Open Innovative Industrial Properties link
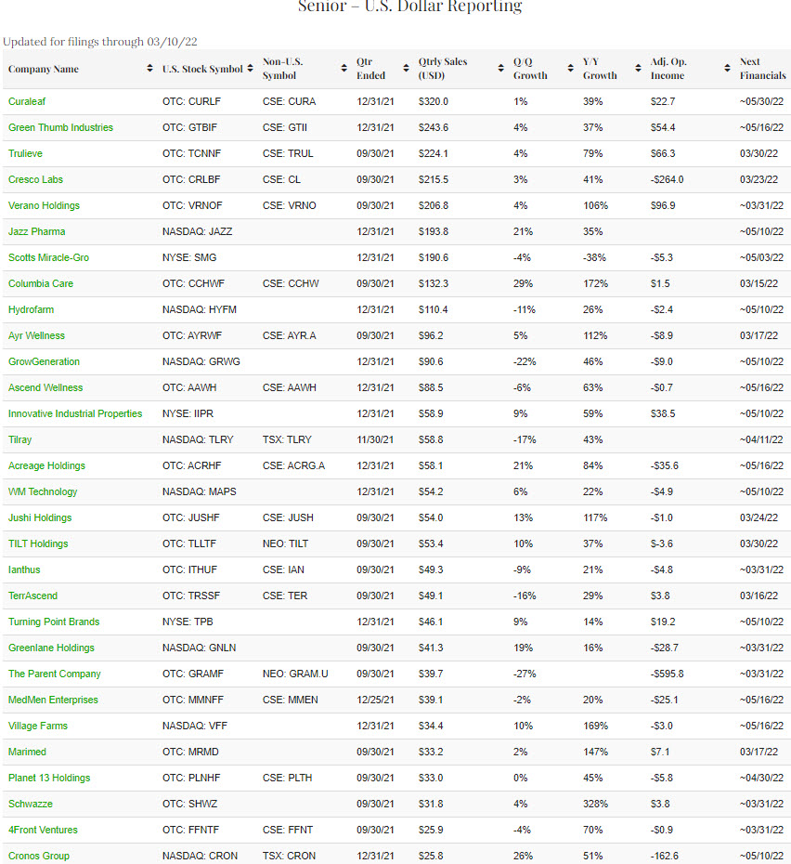Viewport: 791px width, 864px height. coord(75,413)
